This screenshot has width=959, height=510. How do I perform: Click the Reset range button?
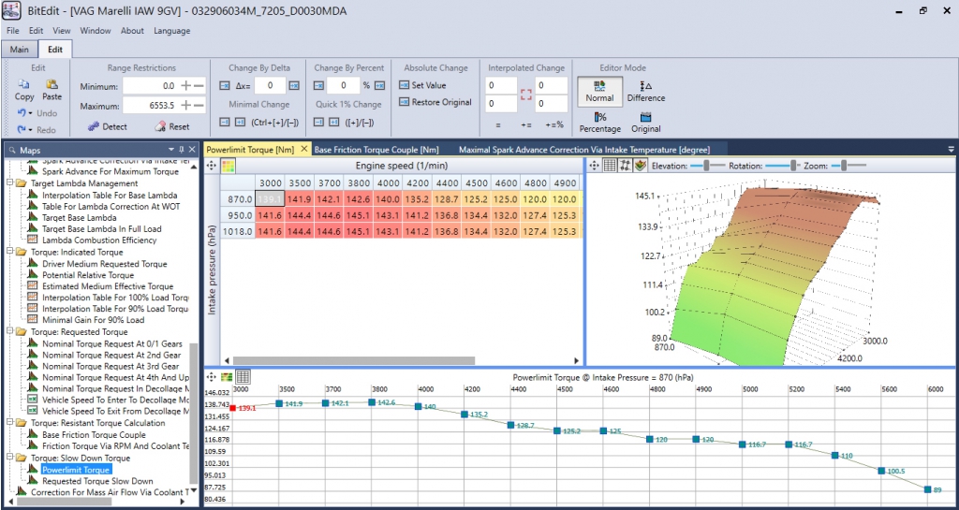(172, 126)
